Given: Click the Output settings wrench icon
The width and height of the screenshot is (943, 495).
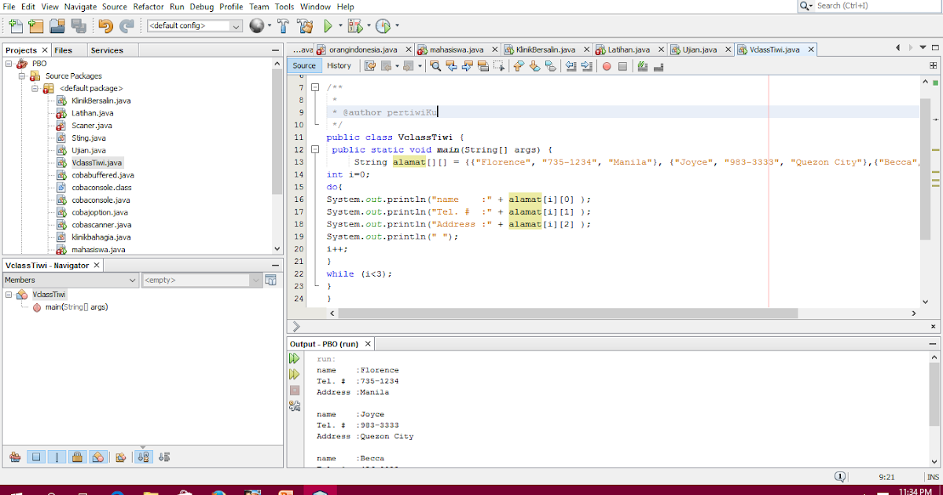Looking at the screenshot, I should tap(295, 405).
